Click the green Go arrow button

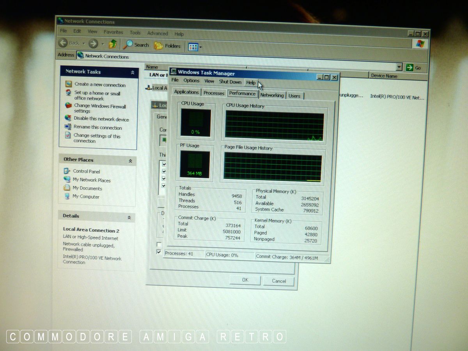click(x=409, y=67)
